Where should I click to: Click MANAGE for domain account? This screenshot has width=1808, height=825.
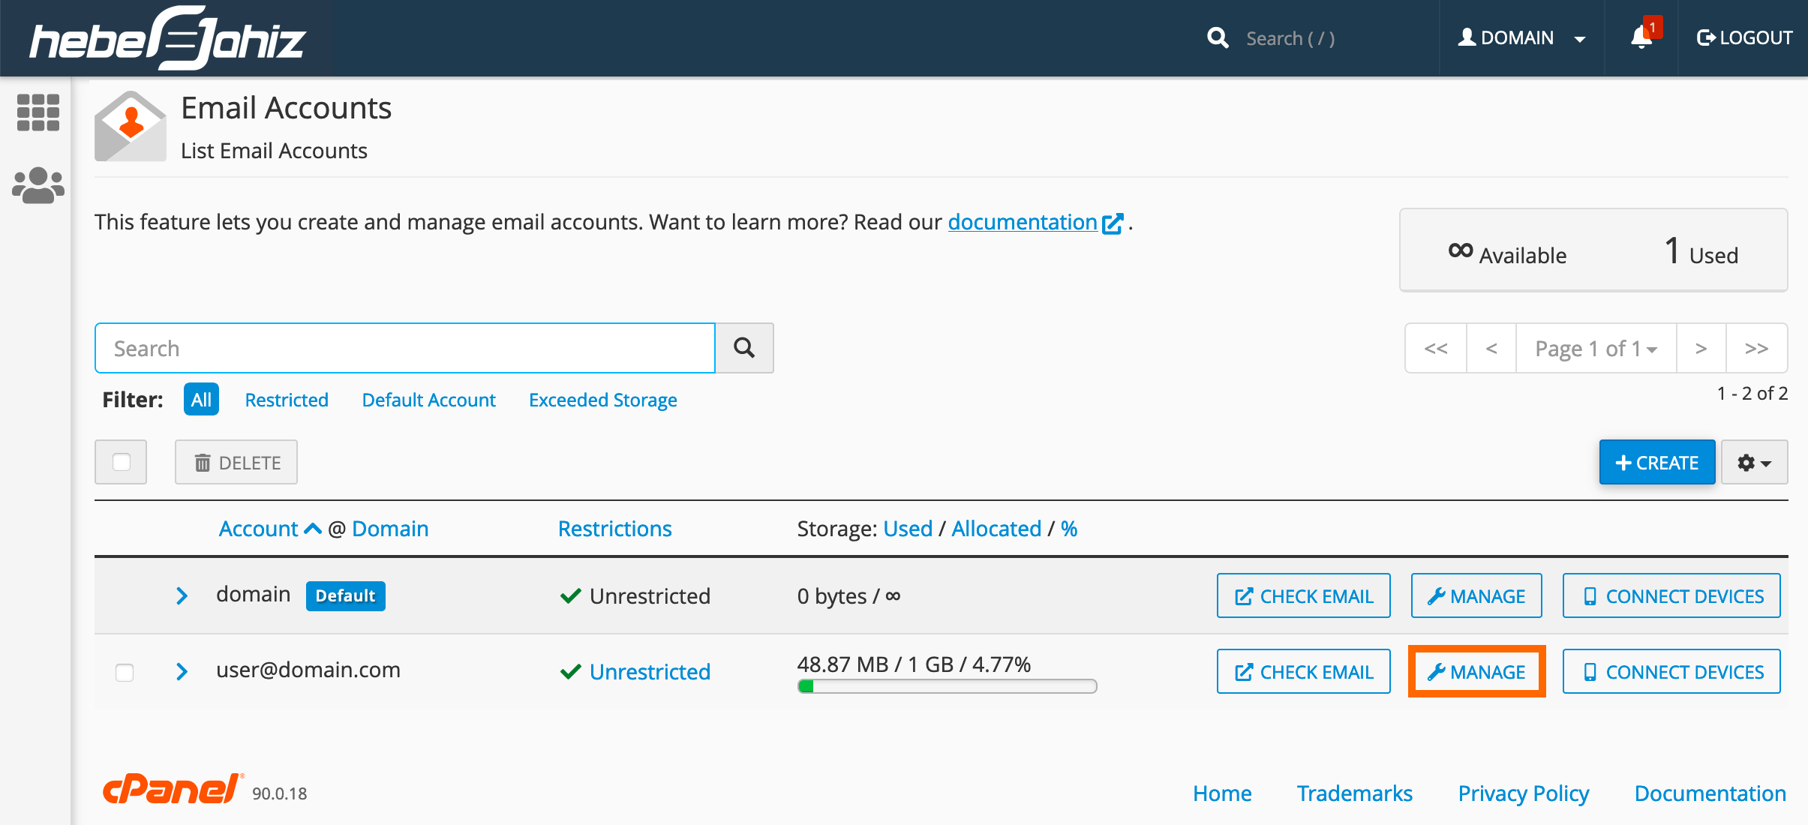coord(1476,595)
